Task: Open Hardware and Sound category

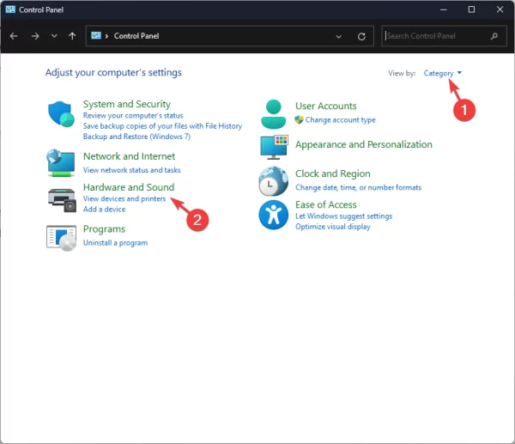Action: (x=129, y=187)
